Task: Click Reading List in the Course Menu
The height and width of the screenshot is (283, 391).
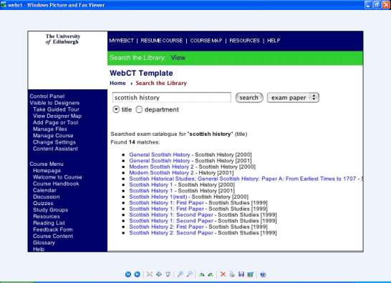Action: [49, 223]
